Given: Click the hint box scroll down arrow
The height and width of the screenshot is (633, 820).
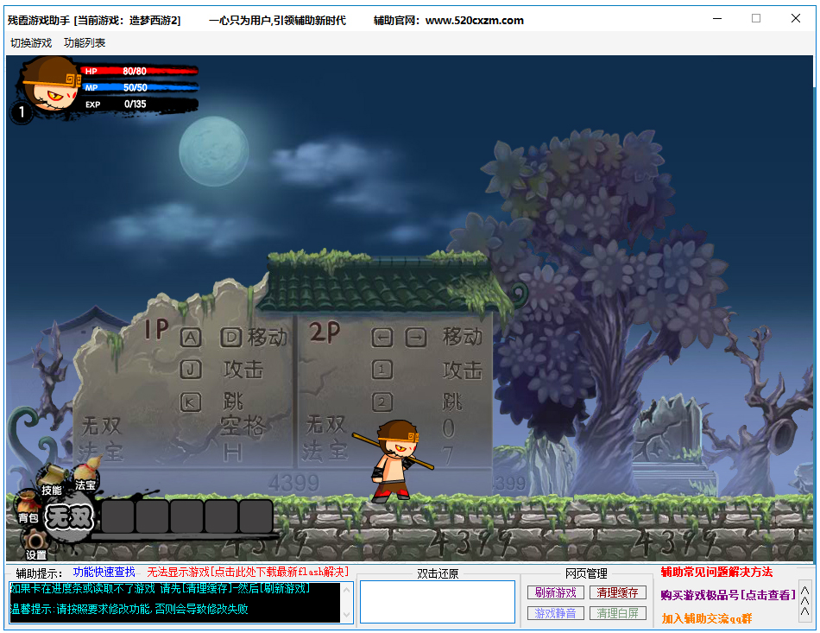Looking at the screenshot, I should click(346, 615).
